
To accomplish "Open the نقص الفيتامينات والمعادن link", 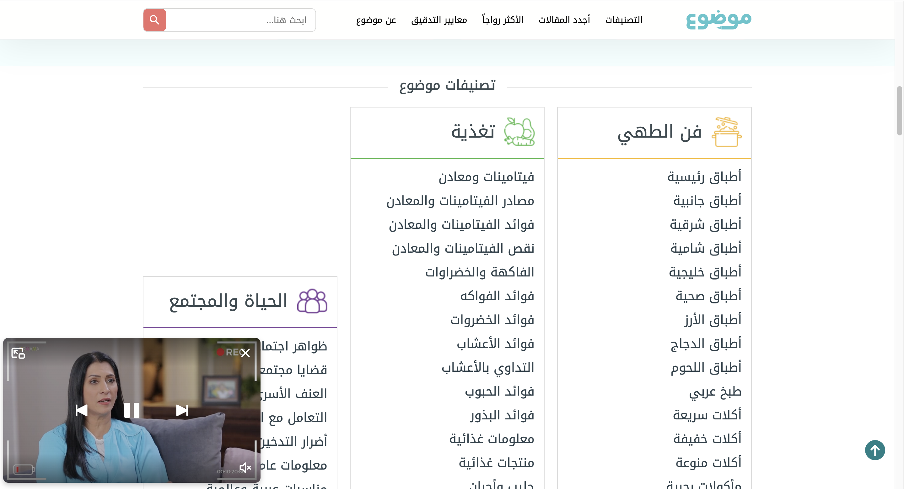I will pyautogui.click(x=463, y=248).
